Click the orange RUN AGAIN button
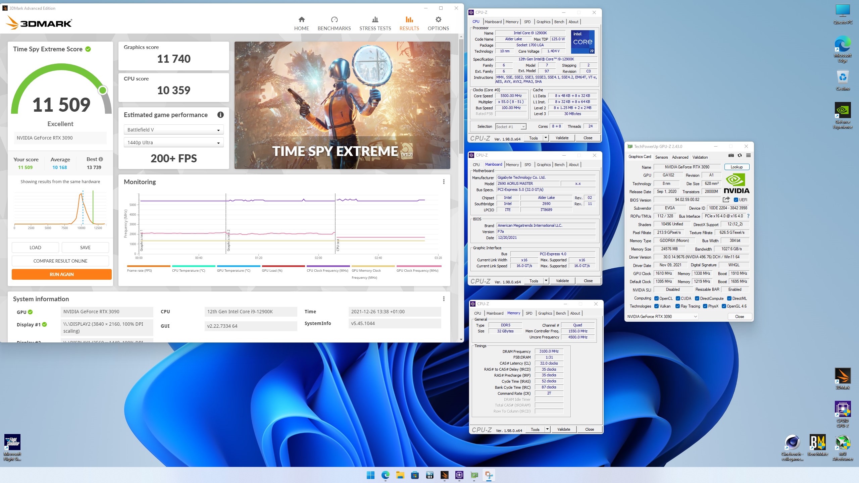The width and height of the screenshot is (859, 483). tap(62, 274)
